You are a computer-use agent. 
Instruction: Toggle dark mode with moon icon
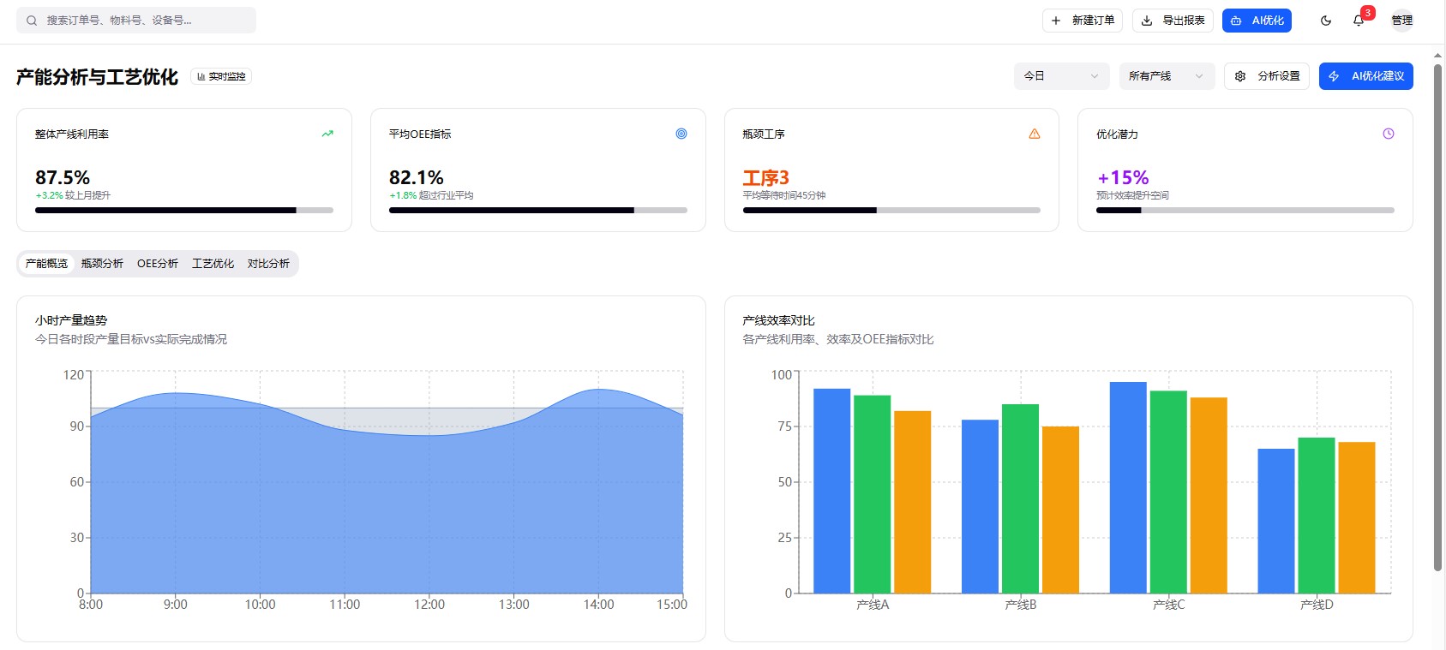click(x=1326, y=21)
